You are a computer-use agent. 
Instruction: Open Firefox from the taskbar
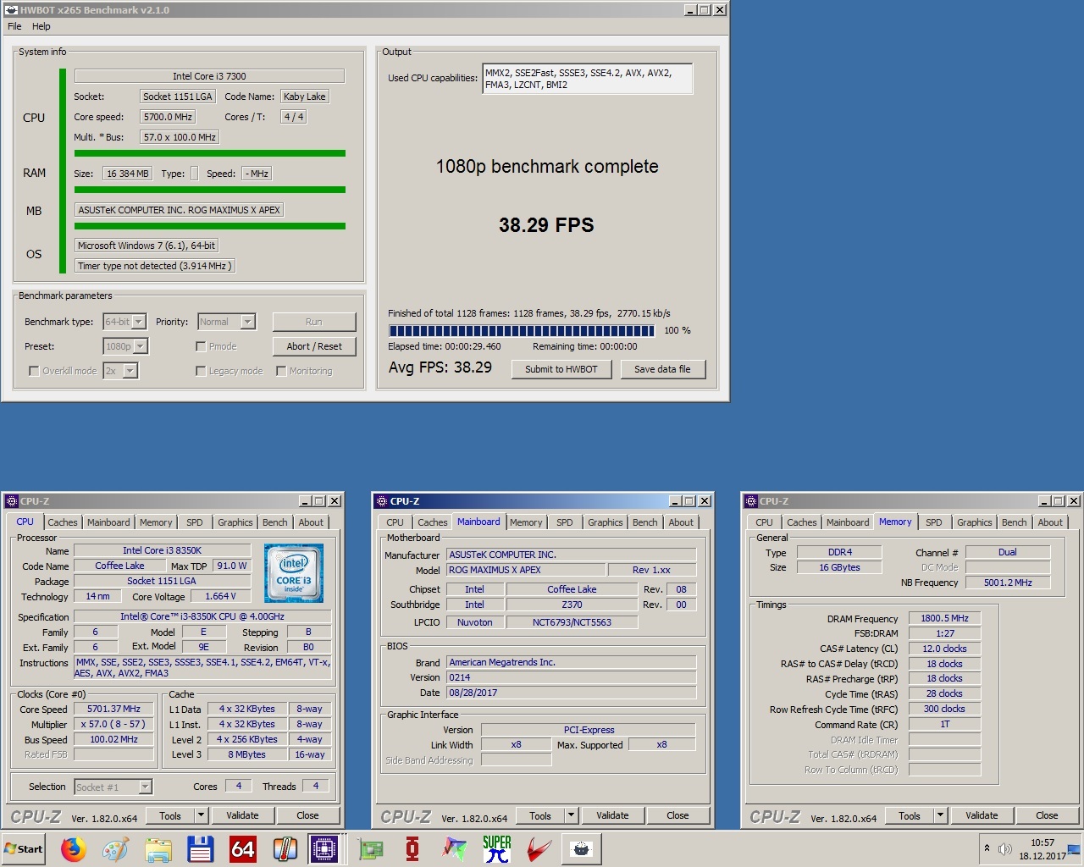tap(74, 849)
